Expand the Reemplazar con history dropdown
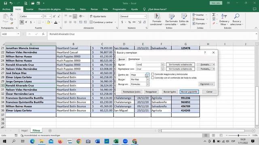 click(x=162, y=69)
